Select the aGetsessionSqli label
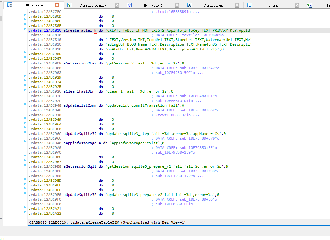Viewport: 330px width, 240px height. pyautogui.click(x=79, y=166)
